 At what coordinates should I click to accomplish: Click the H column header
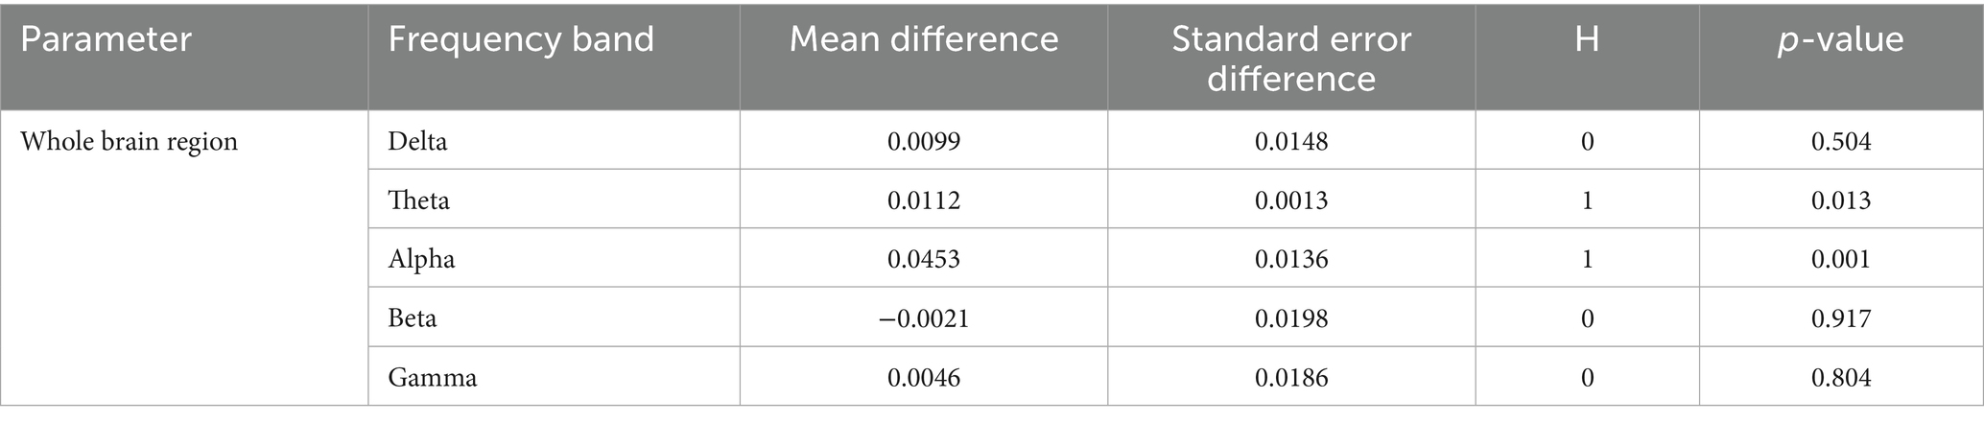[1587, 39]
